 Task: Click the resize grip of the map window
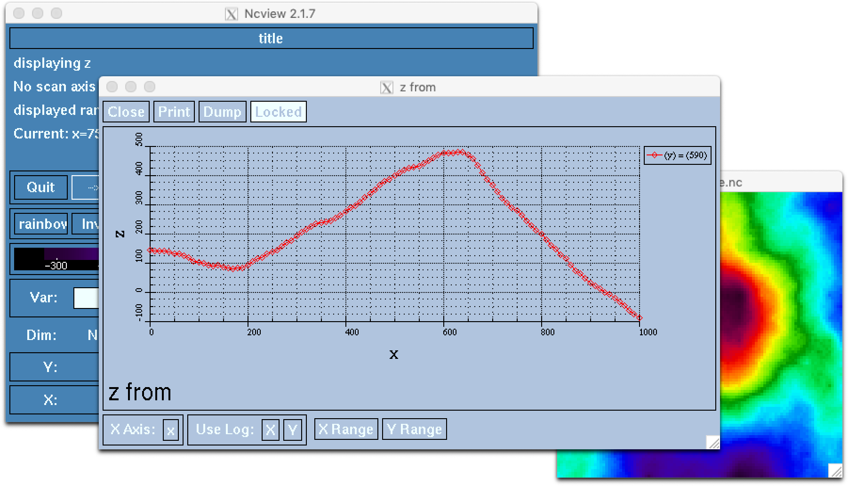pos(836,470)
